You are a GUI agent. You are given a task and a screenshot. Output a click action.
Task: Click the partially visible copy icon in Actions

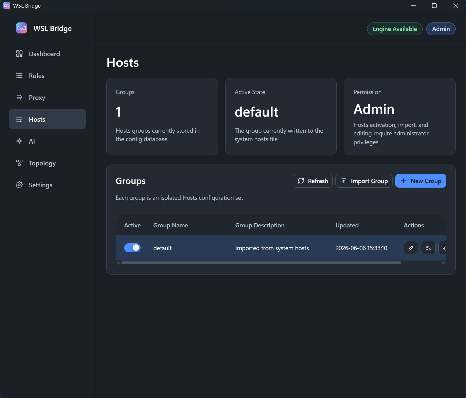(443, 248)
